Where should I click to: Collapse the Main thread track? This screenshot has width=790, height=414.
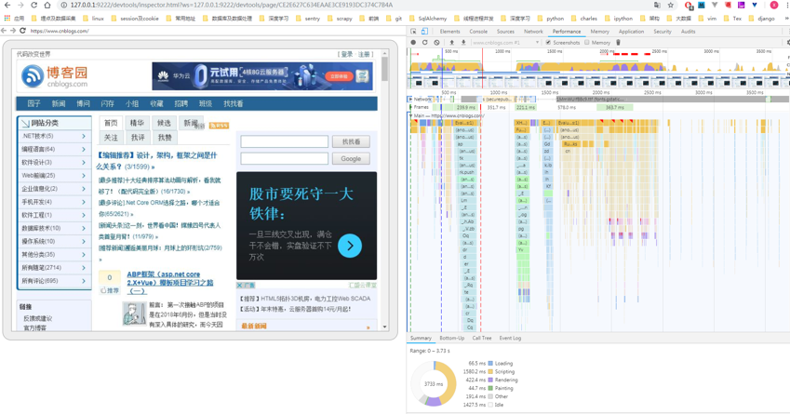click(410, 115)
